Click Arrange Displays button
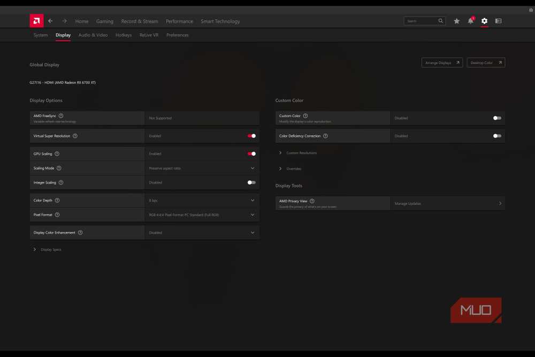 [442, 63]
